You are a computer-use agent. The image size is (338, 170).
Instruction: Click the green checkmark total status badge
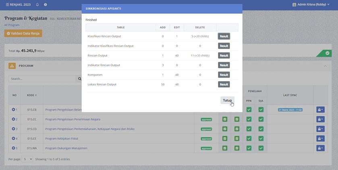coord(327,53)
